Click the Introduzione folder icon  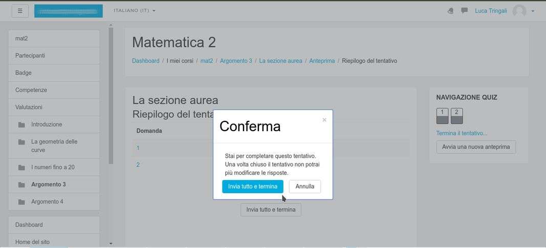pyautogui.click(x=21, y=125)
